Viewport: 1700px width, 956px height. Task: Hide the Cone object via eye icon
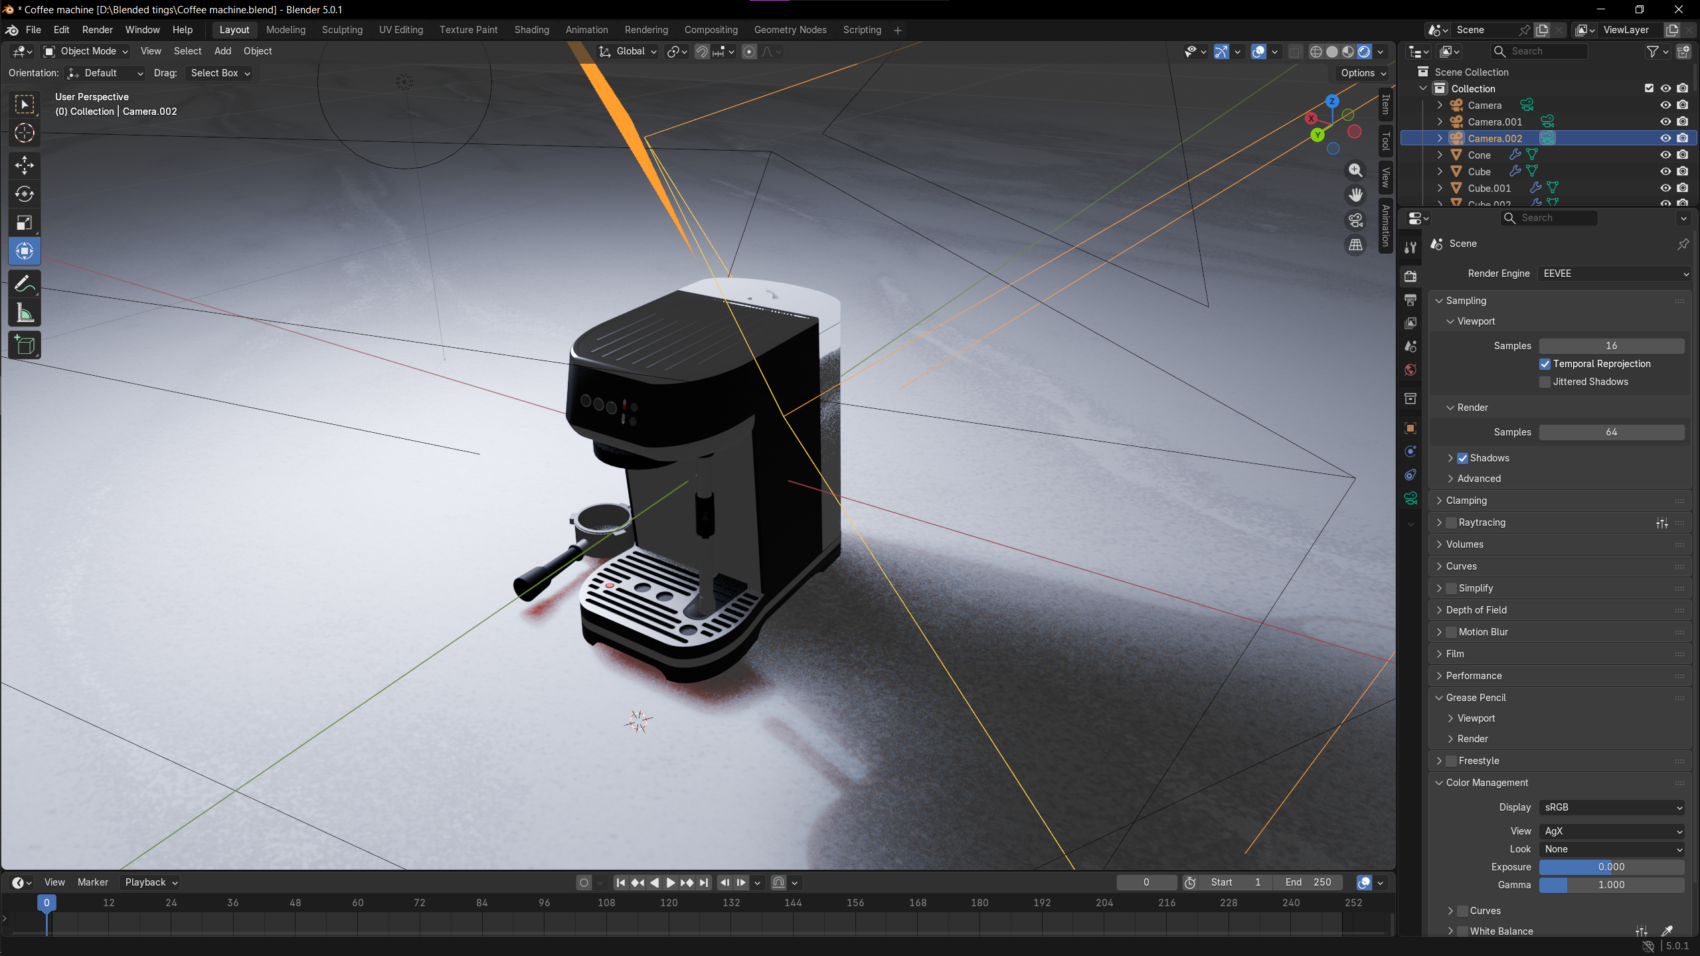[x=1665, y=155]
